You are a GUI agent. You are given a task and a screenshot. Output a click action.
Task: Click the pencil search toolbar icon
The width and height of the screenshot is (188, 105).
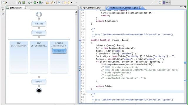point(52,3)
